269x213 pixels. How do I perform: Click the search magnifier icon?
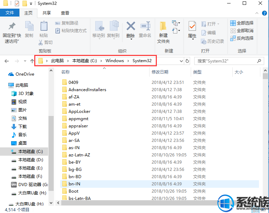259,61
